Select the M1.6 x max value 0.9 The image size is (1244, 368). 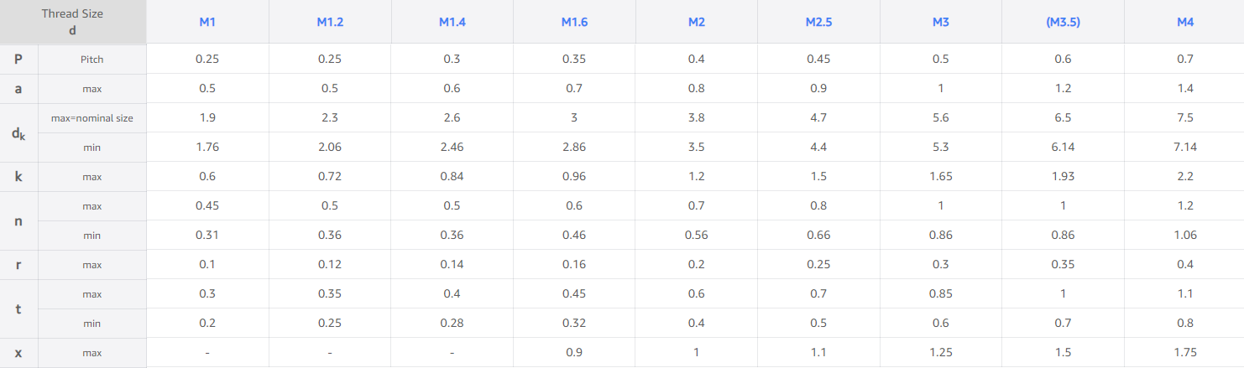[574, 353]
